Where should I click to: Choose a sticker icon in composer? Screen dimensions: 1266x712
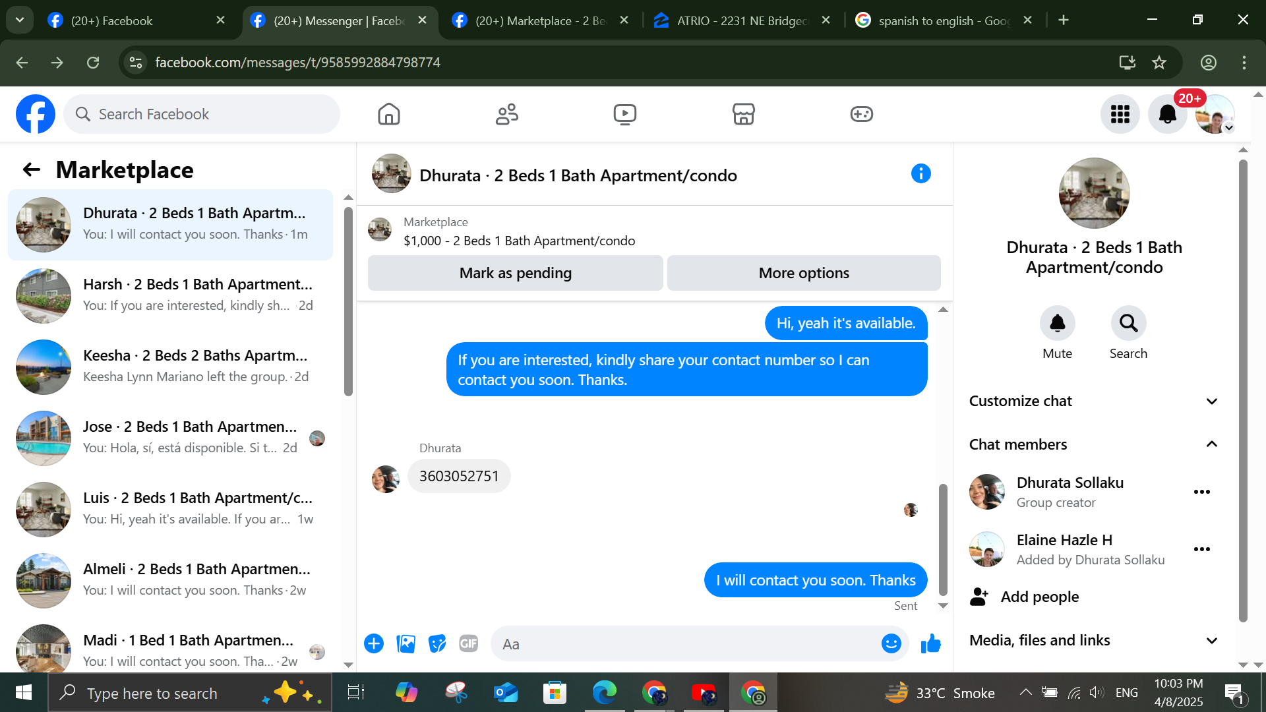(437, 643)
